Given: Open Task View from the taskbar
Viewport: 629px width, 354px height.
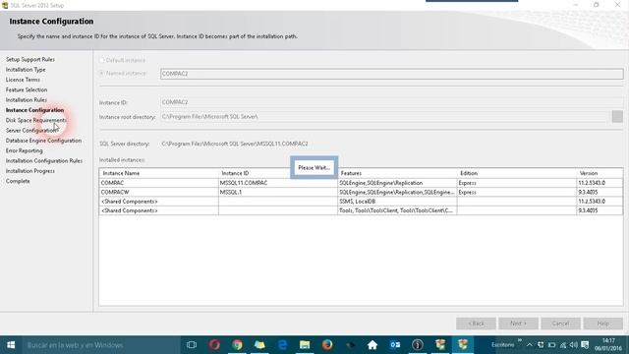Looking at the screenshot, I should (192, 345).
